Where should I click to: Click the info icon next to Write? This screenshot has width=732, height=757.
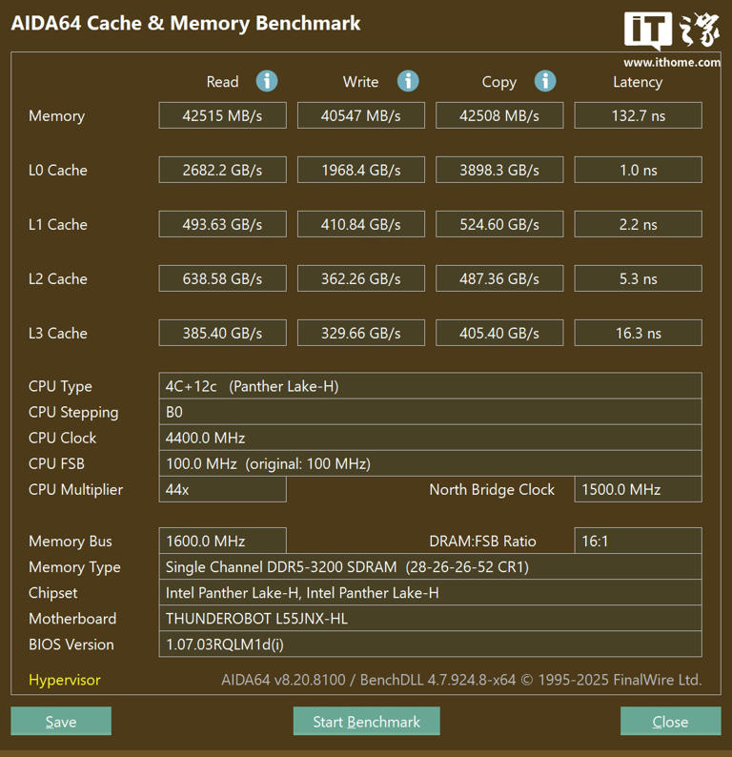point(408,81)
